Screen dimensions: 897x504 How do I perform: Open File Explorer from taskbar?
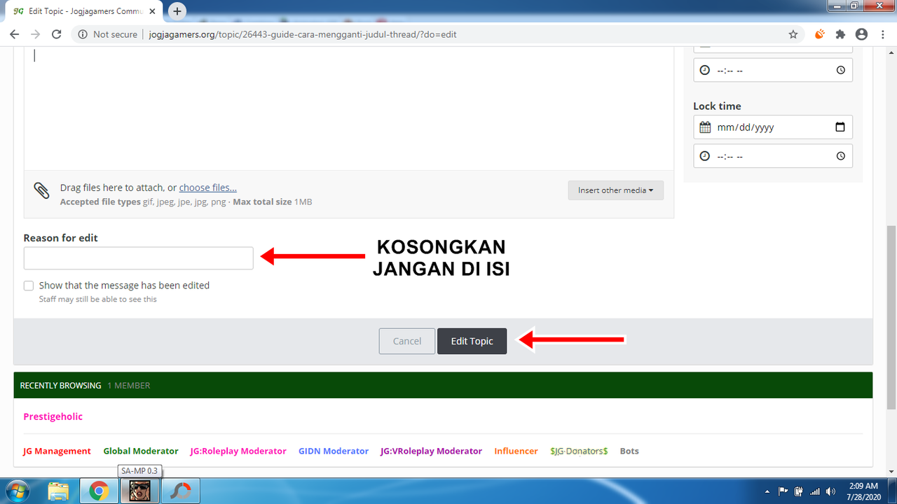pyautogui.click(x=59, y=491)
